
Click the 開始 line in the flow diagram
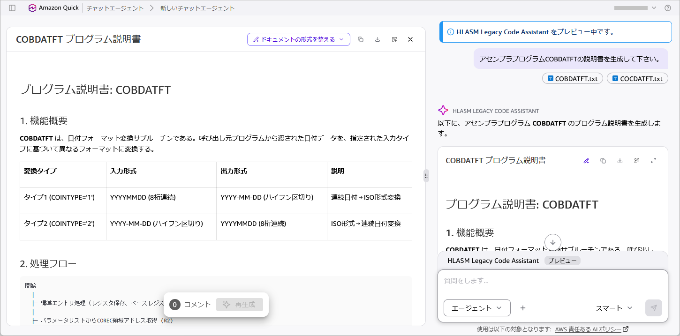pyautogui.click(x=30, y=285)
